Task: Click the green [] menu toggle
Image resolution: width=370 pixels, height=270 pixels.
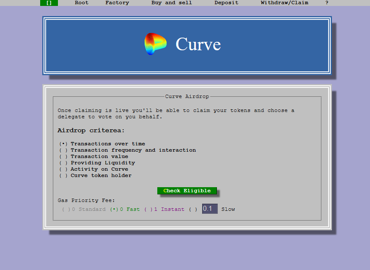Action: pyautogui.click(x=49, y=3)
